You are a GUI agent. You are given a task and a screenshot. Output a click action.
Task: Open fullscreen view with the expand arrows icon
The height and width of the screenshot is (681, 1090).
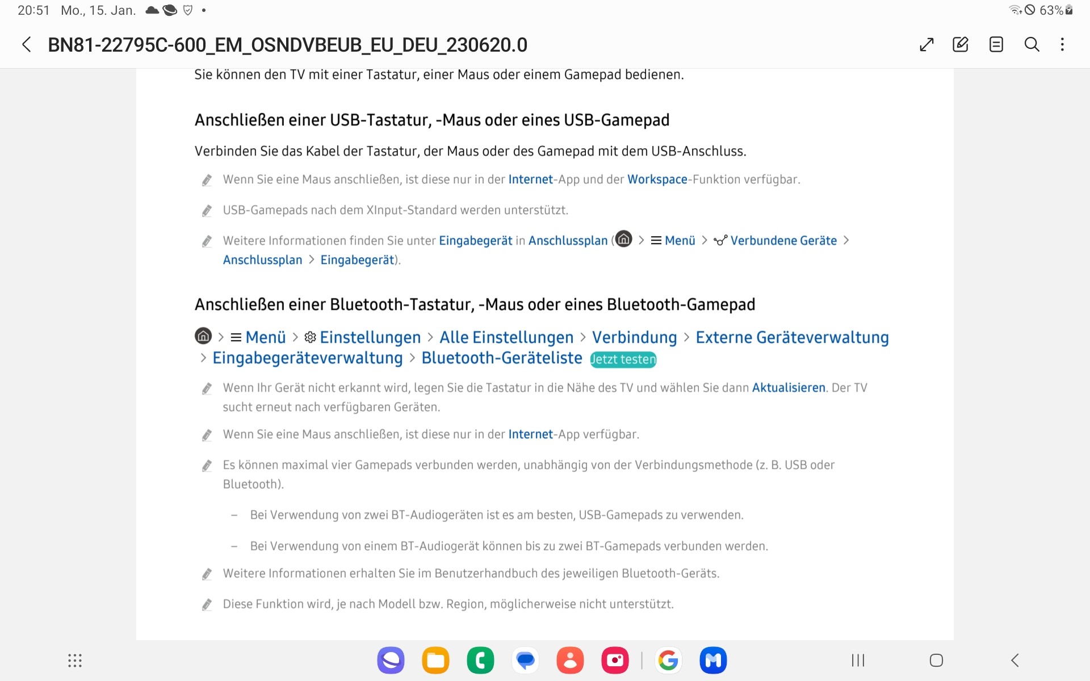tap(927, 44)
